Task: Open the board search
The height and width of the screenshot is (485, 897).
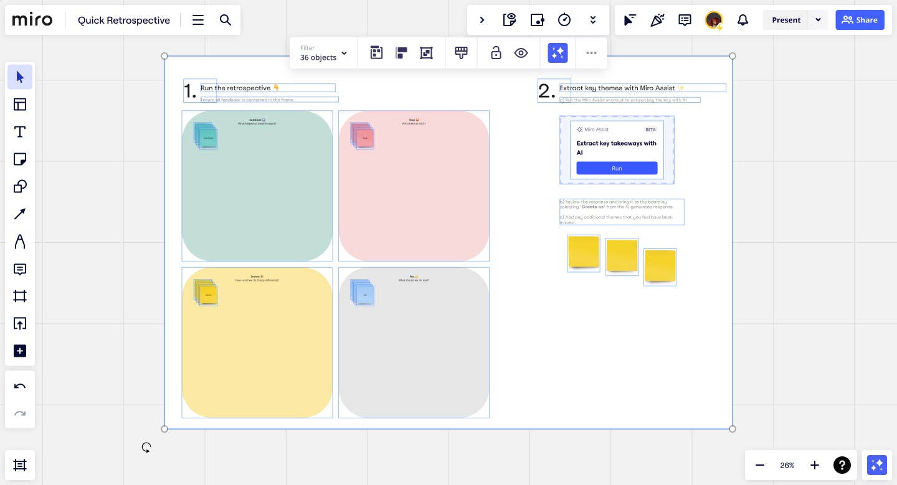Action: [225, 20]
